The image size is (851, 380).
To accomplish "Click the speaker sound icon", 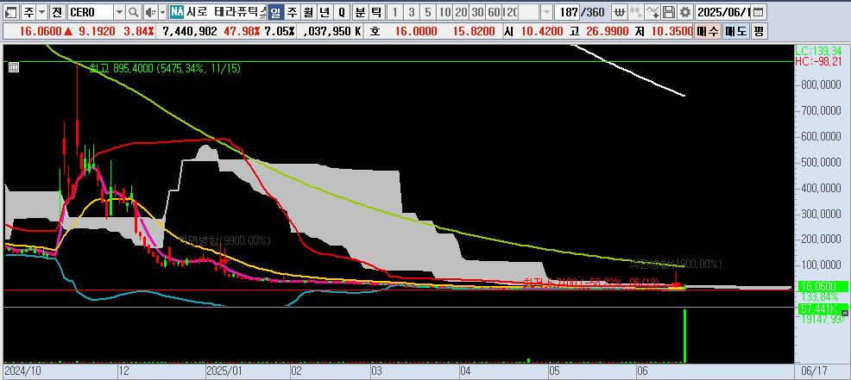I will [150, 11].
